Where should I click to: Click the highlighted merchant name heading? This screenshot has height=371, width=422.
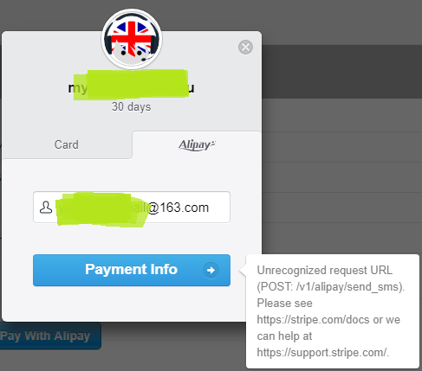(132, 87)
